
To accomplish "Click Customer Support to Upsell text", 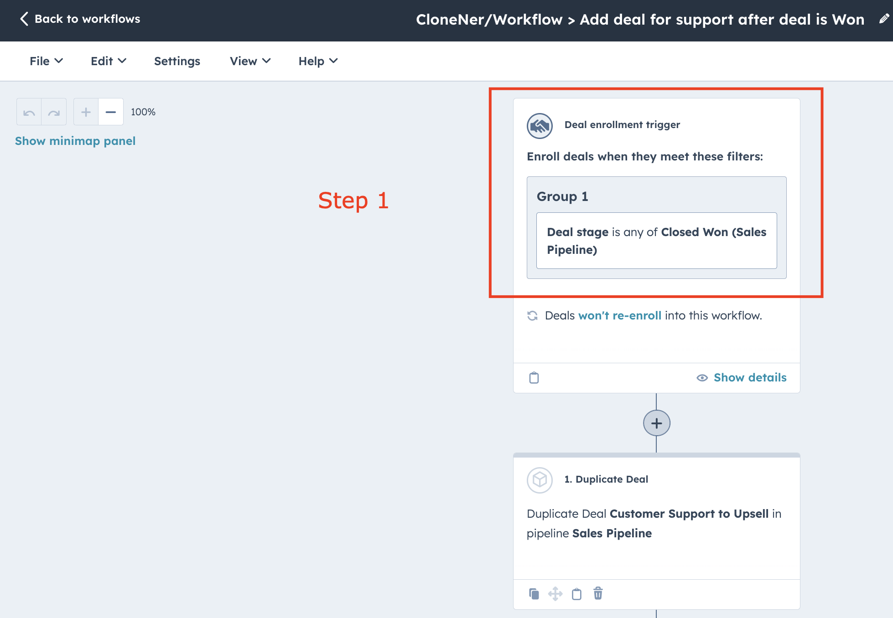I will click(689, 514).
